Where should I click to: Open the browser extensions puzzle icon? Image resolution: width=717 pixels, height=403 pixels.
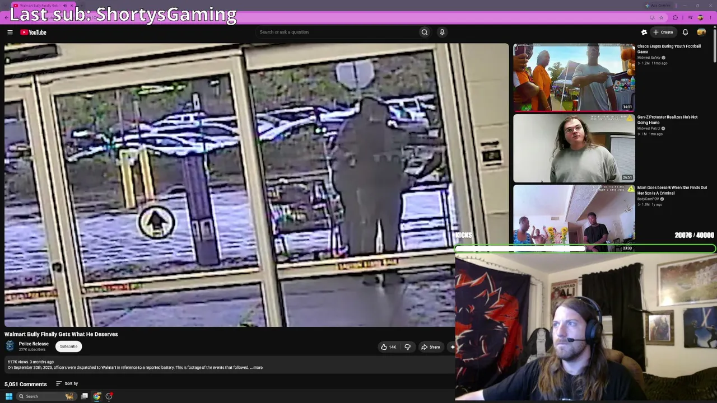[676, 17]
